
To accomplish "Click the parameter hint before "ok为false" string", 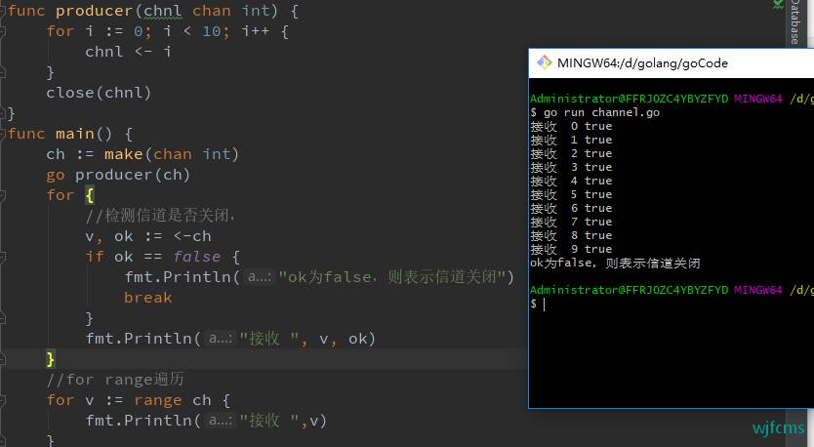I will [x=258, y=277].
